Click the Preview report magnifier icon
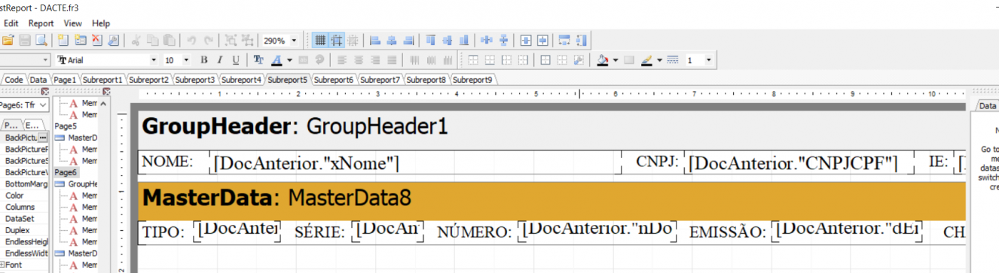The width and height of the screenshot is (999, 273). tap(41, 41)
